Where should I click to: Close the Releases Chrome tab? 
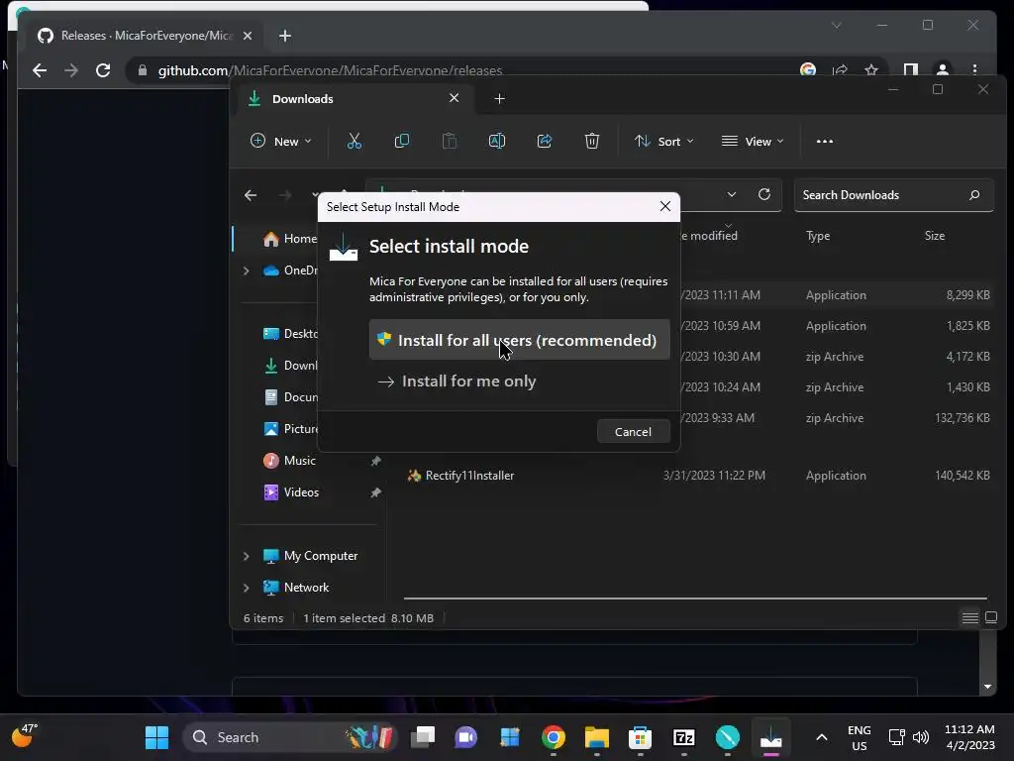pyautogui.click(x=247, y=36)
